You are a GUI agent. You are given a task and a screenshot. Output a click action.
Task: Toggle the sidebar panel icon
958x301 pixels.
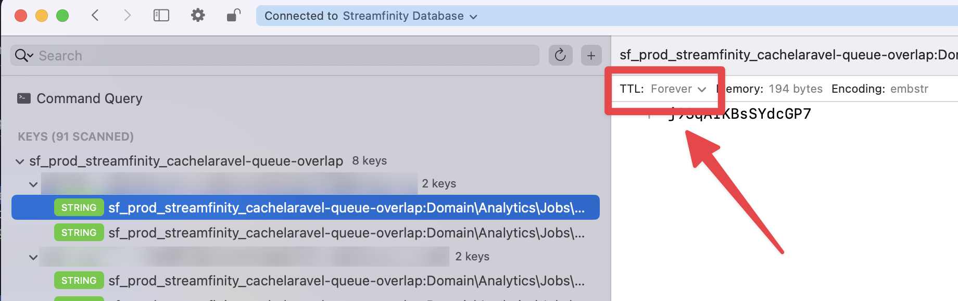point(161,16)
